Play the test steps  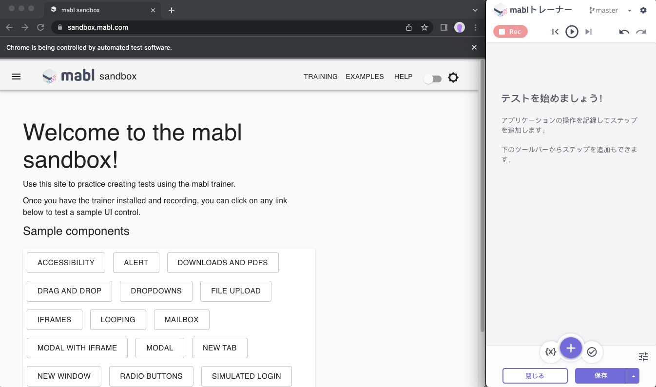tap(572, 32)
